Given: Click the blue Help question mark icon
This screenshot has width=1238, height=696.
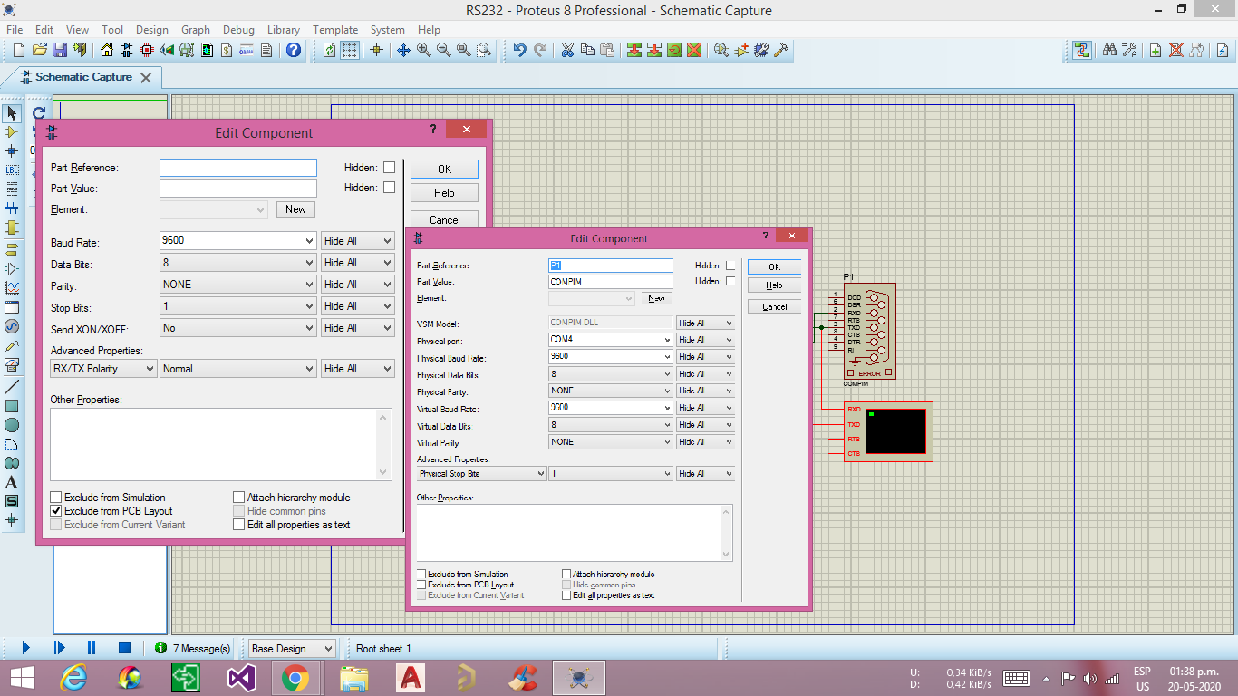Looking at the screenshot, I should coord(294,50).
